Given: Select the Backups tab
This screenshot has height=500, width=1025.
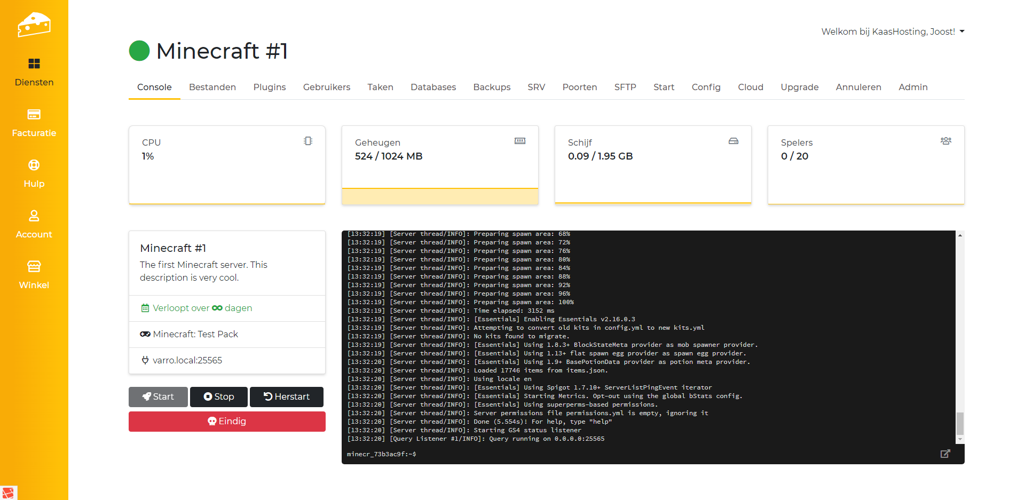Looking at the screenshot, I should 491,87.
